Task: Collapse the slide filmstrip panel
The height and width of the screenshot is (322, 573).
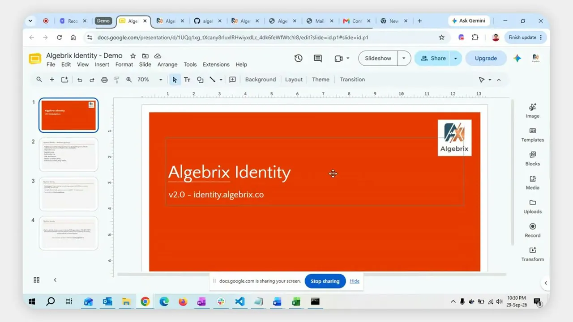Action: click(55, 280)
